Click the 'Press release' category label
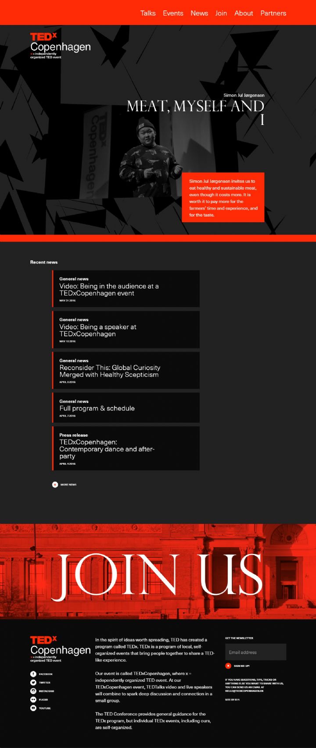Viewport: 316px width, 748px height. pyautogui.click(x=74, y=435)
